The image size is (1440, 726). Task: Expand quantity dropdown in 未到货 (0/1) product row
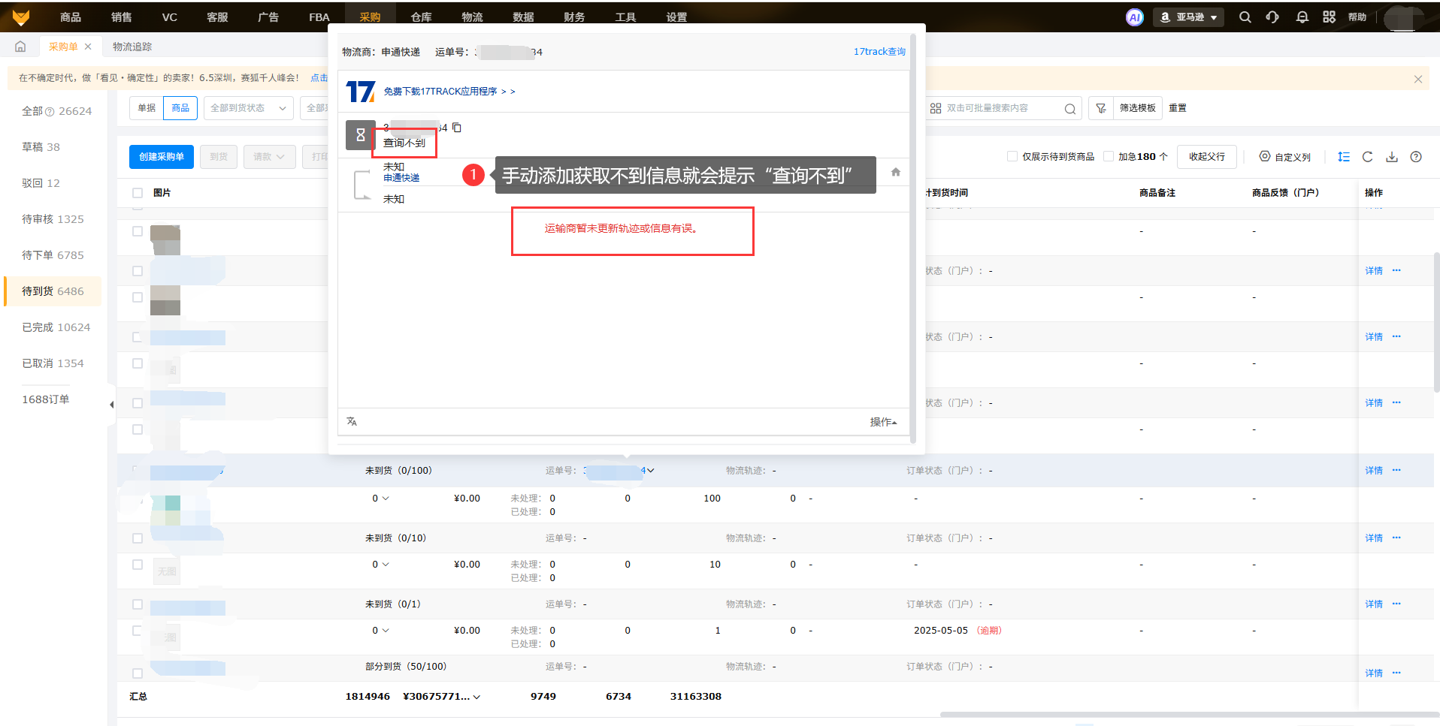tap(386, 631)
